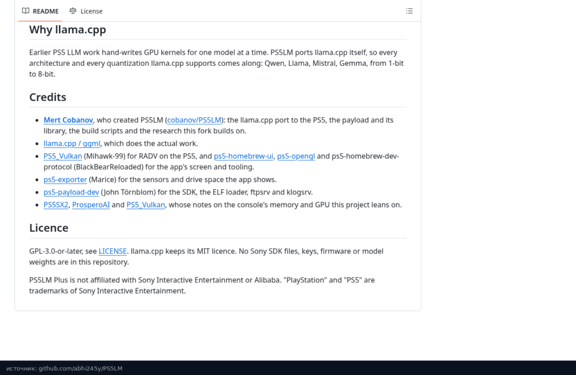Open the README tab
This screenshot has height=375, width=576.
pos(40,11)
